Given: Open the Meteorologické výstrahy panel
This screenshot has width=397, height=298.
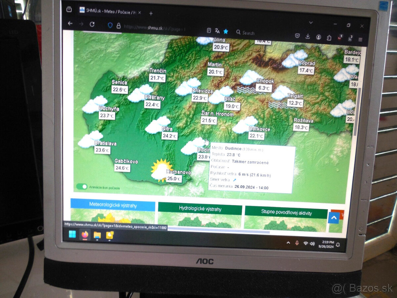Looking at the screenshot, I should pos(113,205).
